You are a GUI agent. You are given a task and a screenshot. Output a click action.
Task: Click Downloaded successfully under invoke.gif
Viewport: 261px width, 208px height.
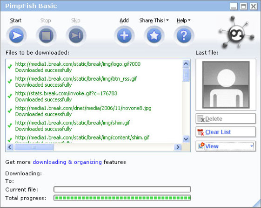click(x=43, y=100)
